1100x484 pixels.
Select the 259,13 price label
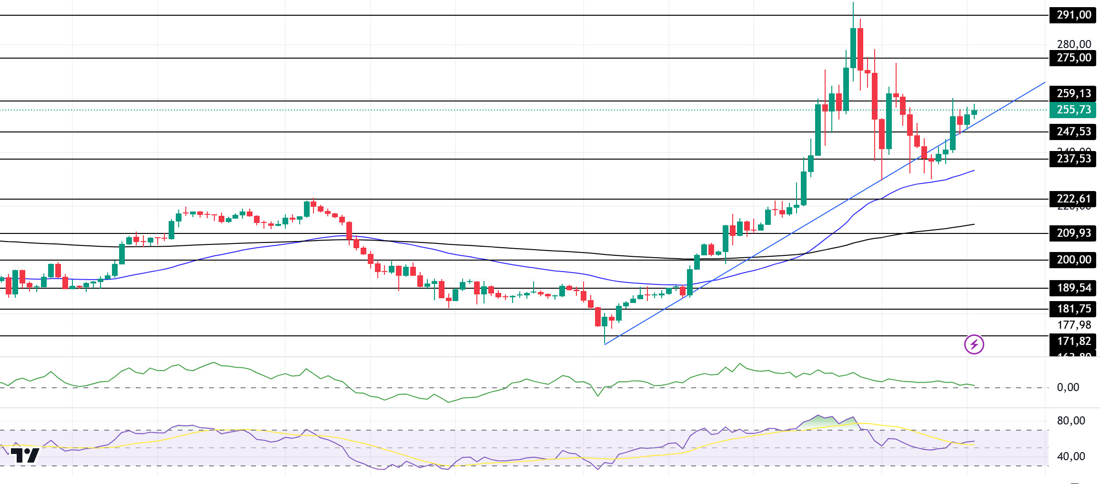pyautogui.click(x=1073, y=94)
